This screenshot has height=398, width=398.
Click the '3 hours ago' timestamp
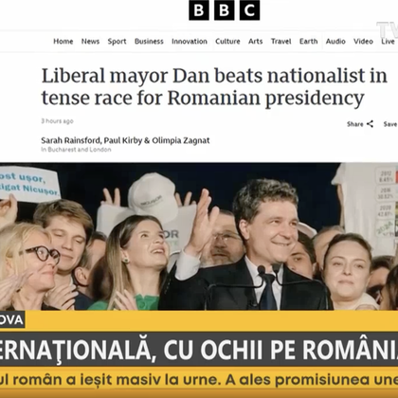57,121
